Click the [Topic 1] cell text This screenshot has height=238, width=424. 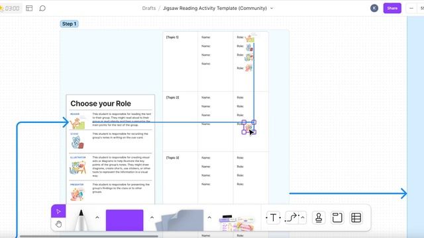click(x=172, y=37)
